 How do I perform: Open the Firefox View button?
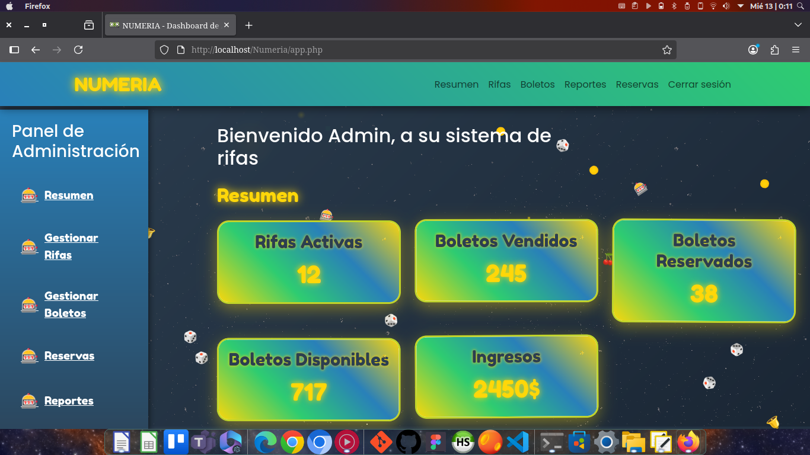pos(89,25)
